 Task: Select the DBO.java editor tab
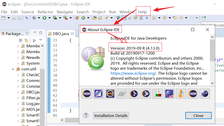pos(61,34)
